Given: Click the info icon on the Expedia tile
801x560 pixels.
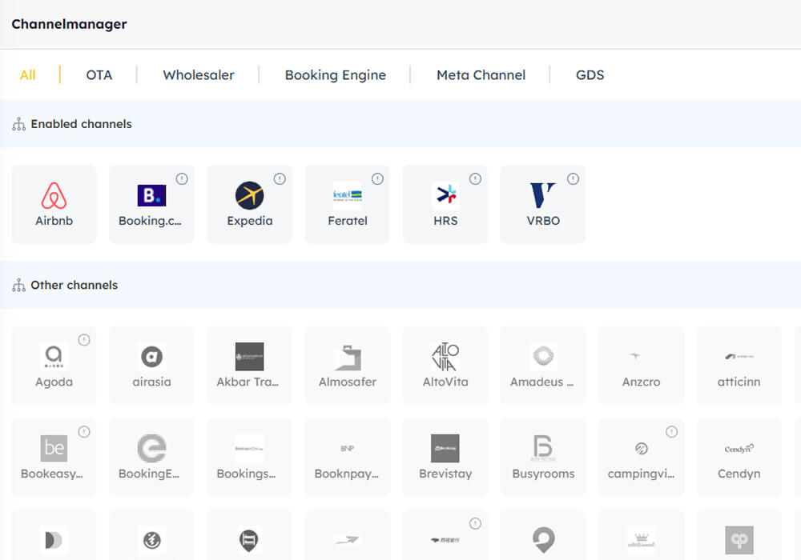Looking at the screenshot, I should coord(280,178).
